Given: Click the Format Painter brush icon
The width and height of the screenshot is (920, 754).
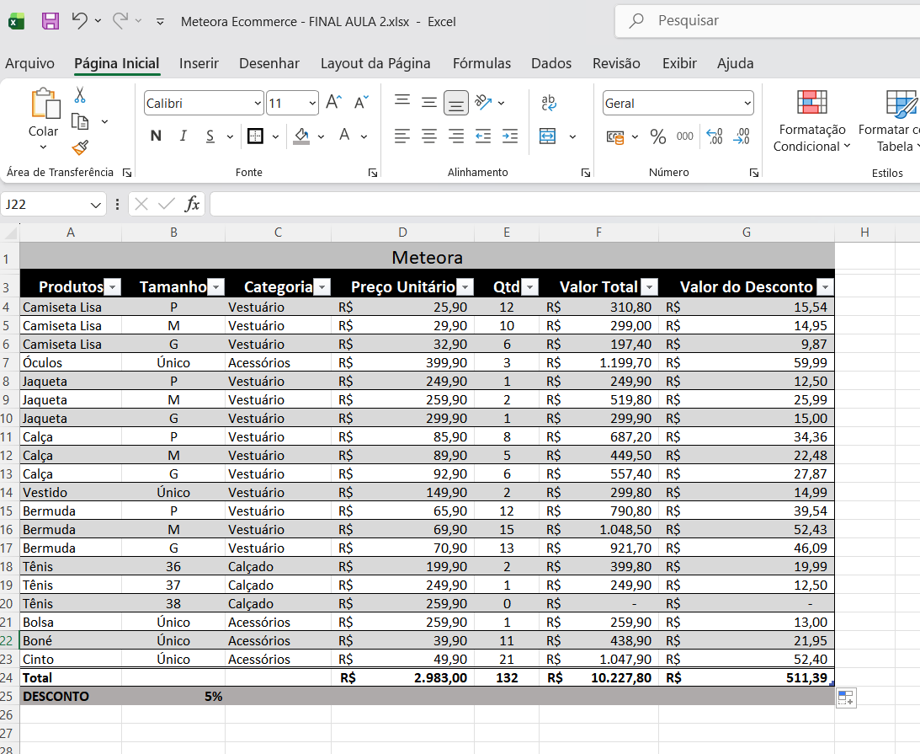Looking at the screenshot, I should (80, 148).
